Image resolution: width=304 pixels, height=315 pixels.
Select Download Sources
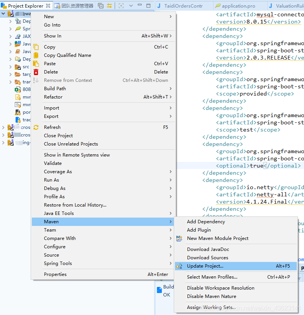point(236,258)
